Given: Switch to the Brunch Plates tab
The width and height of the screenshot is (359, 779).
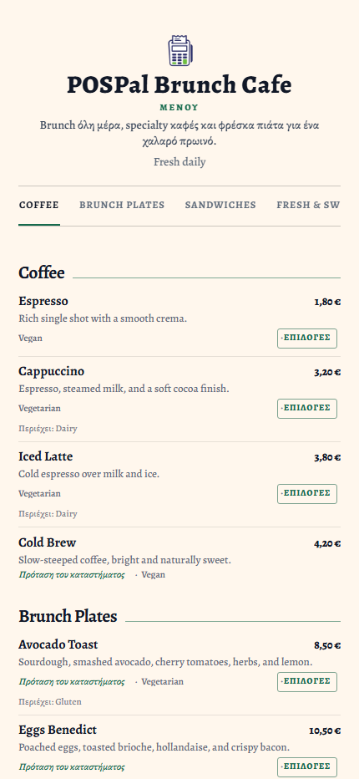Looking at the screenshot, I should click(122, 205).
